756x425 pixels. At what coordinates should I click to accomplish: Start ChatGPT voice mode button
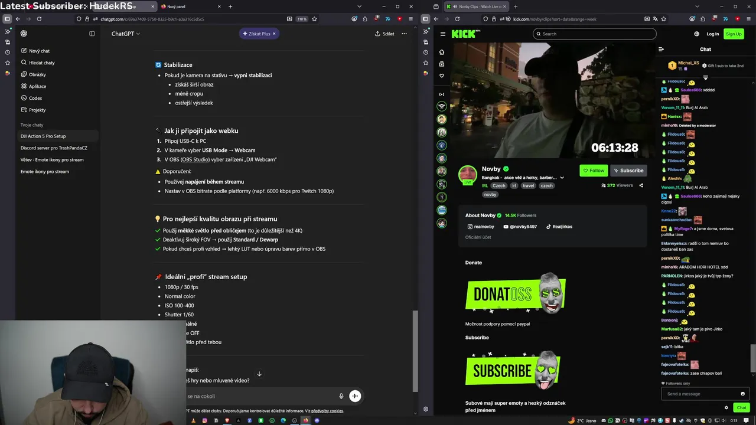click(355, 396)
